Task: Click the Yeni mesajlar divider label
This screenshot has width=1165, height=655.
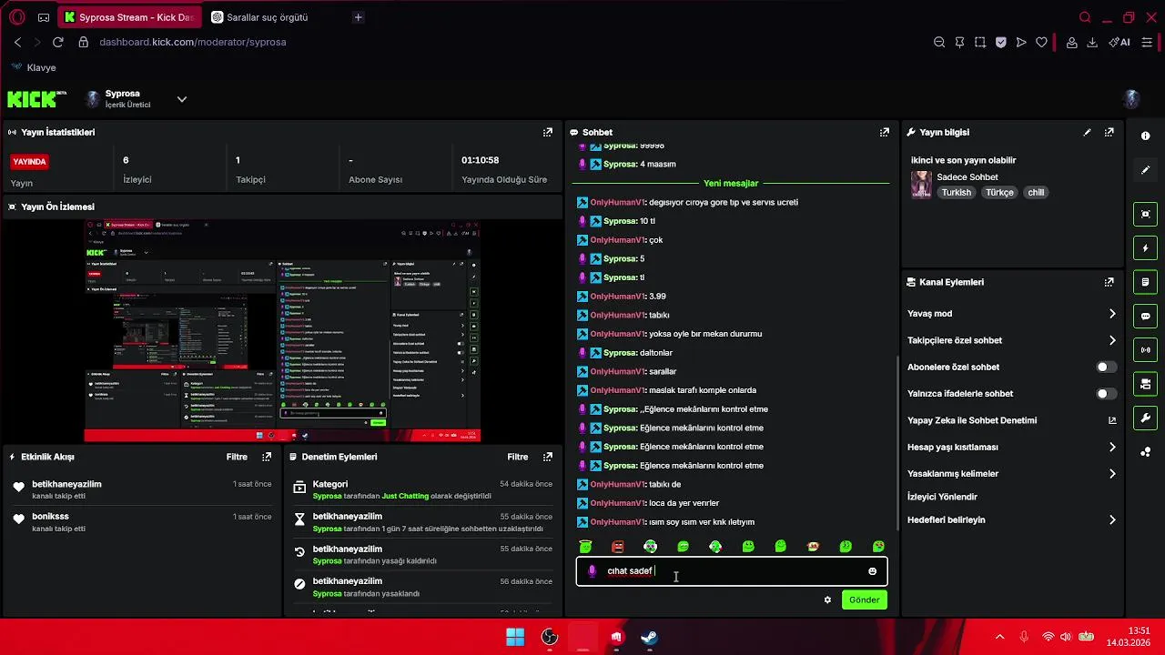Action: coord(731,183)
